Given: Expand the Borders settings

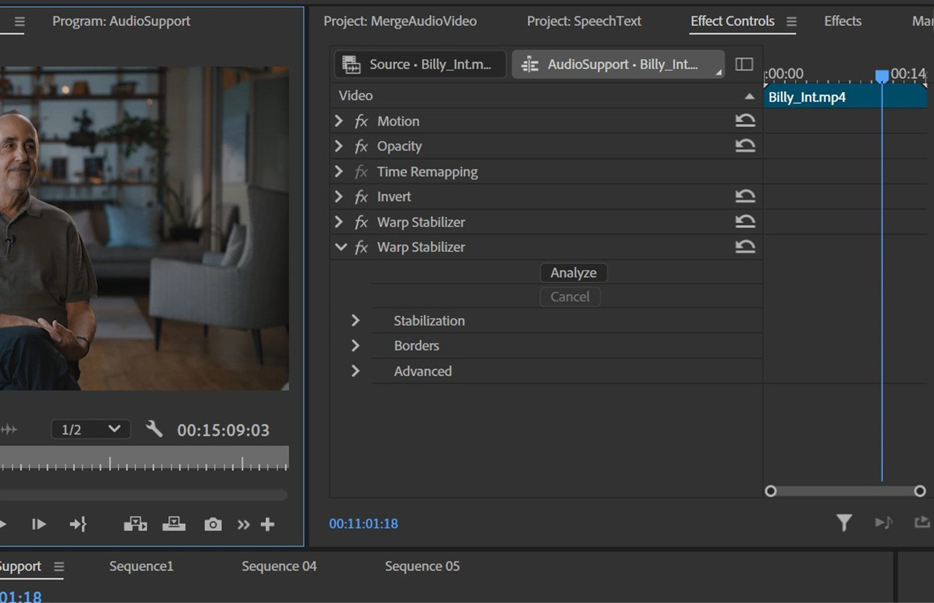Looking at the screenshot, I should click(356, 345).
